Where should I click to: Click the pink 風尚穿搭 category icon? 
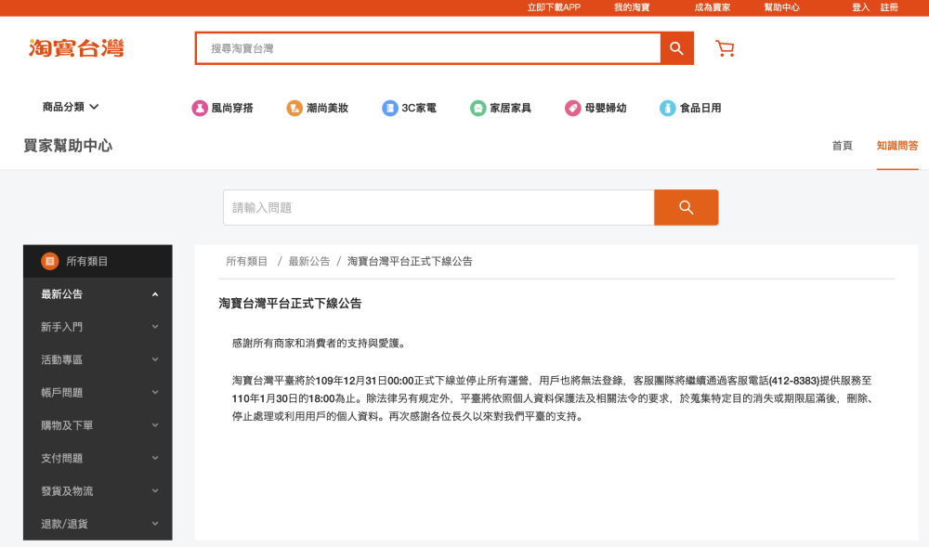tap(200, 108)
